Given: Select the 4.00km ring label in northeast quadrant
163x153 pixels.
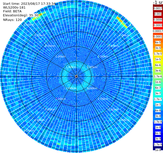Looking at the screenshot, I should click(x=124, y=35).
